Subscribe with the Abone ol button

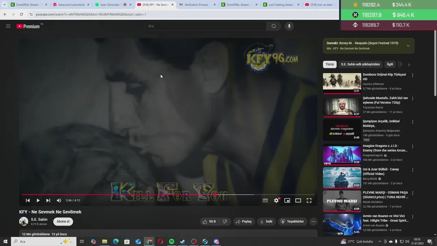63,222
